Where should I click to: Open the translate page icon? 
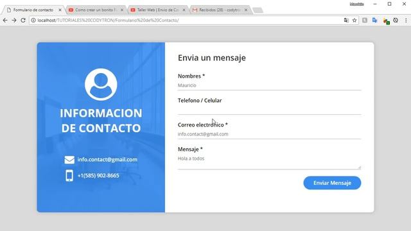tap(346, 20)
